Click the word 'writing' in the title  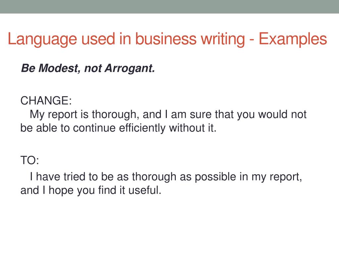pos(223,39)
